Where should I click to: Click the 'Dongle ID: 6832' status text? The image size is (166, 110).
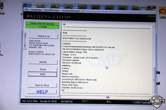coord(48,101)
